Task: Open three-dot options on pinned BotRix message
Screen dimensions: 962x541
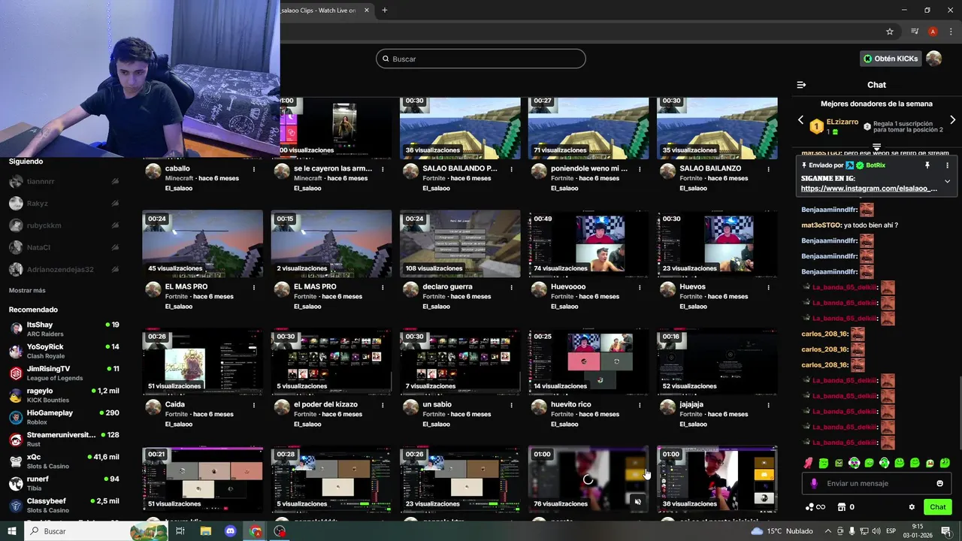Action: point(947,165)
